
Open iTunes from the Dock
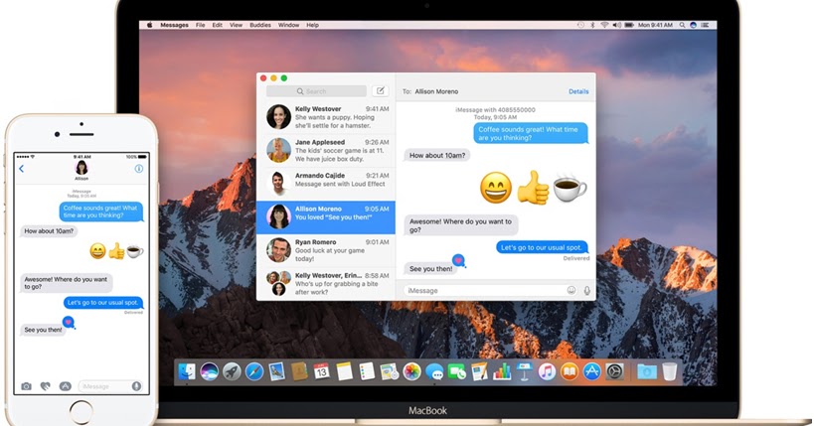coord(547,371)
